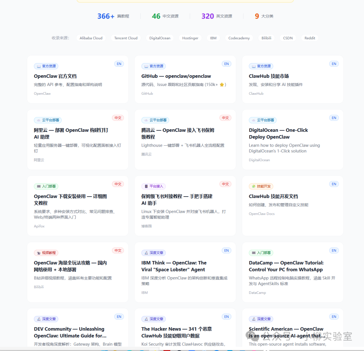The image size is (364, 351).
Task: Open 保姆级飞书对接教程 手把手搭建 AI 助手 title
Action: point(177,200)
